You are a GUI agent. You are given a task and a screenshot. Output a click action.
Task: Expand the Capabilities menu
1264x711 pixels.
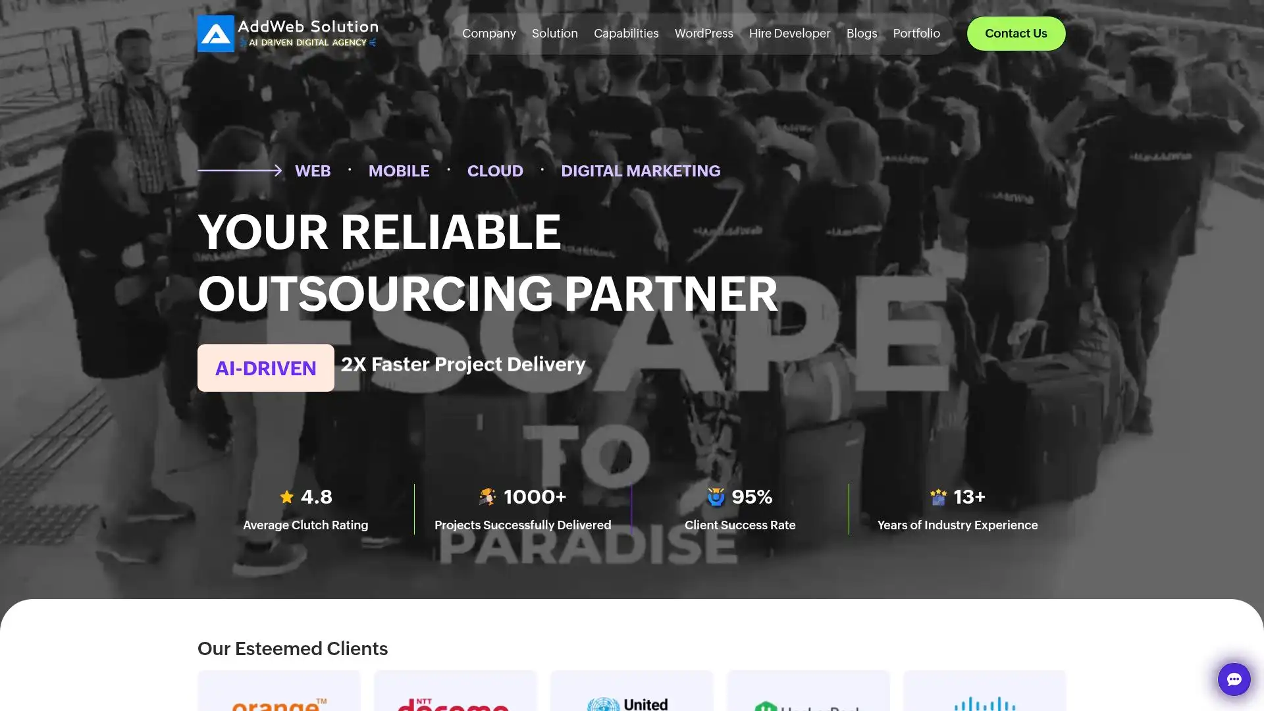[626, 34]
